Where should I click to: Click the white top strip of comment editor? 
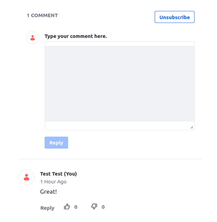(120, 44)
